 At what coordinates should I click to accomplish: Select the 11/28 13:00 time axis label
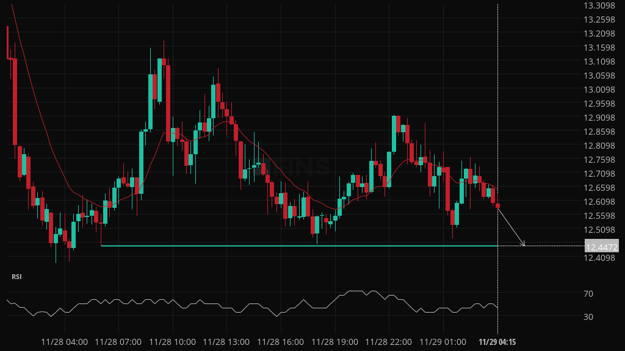[x=226, y=342]
